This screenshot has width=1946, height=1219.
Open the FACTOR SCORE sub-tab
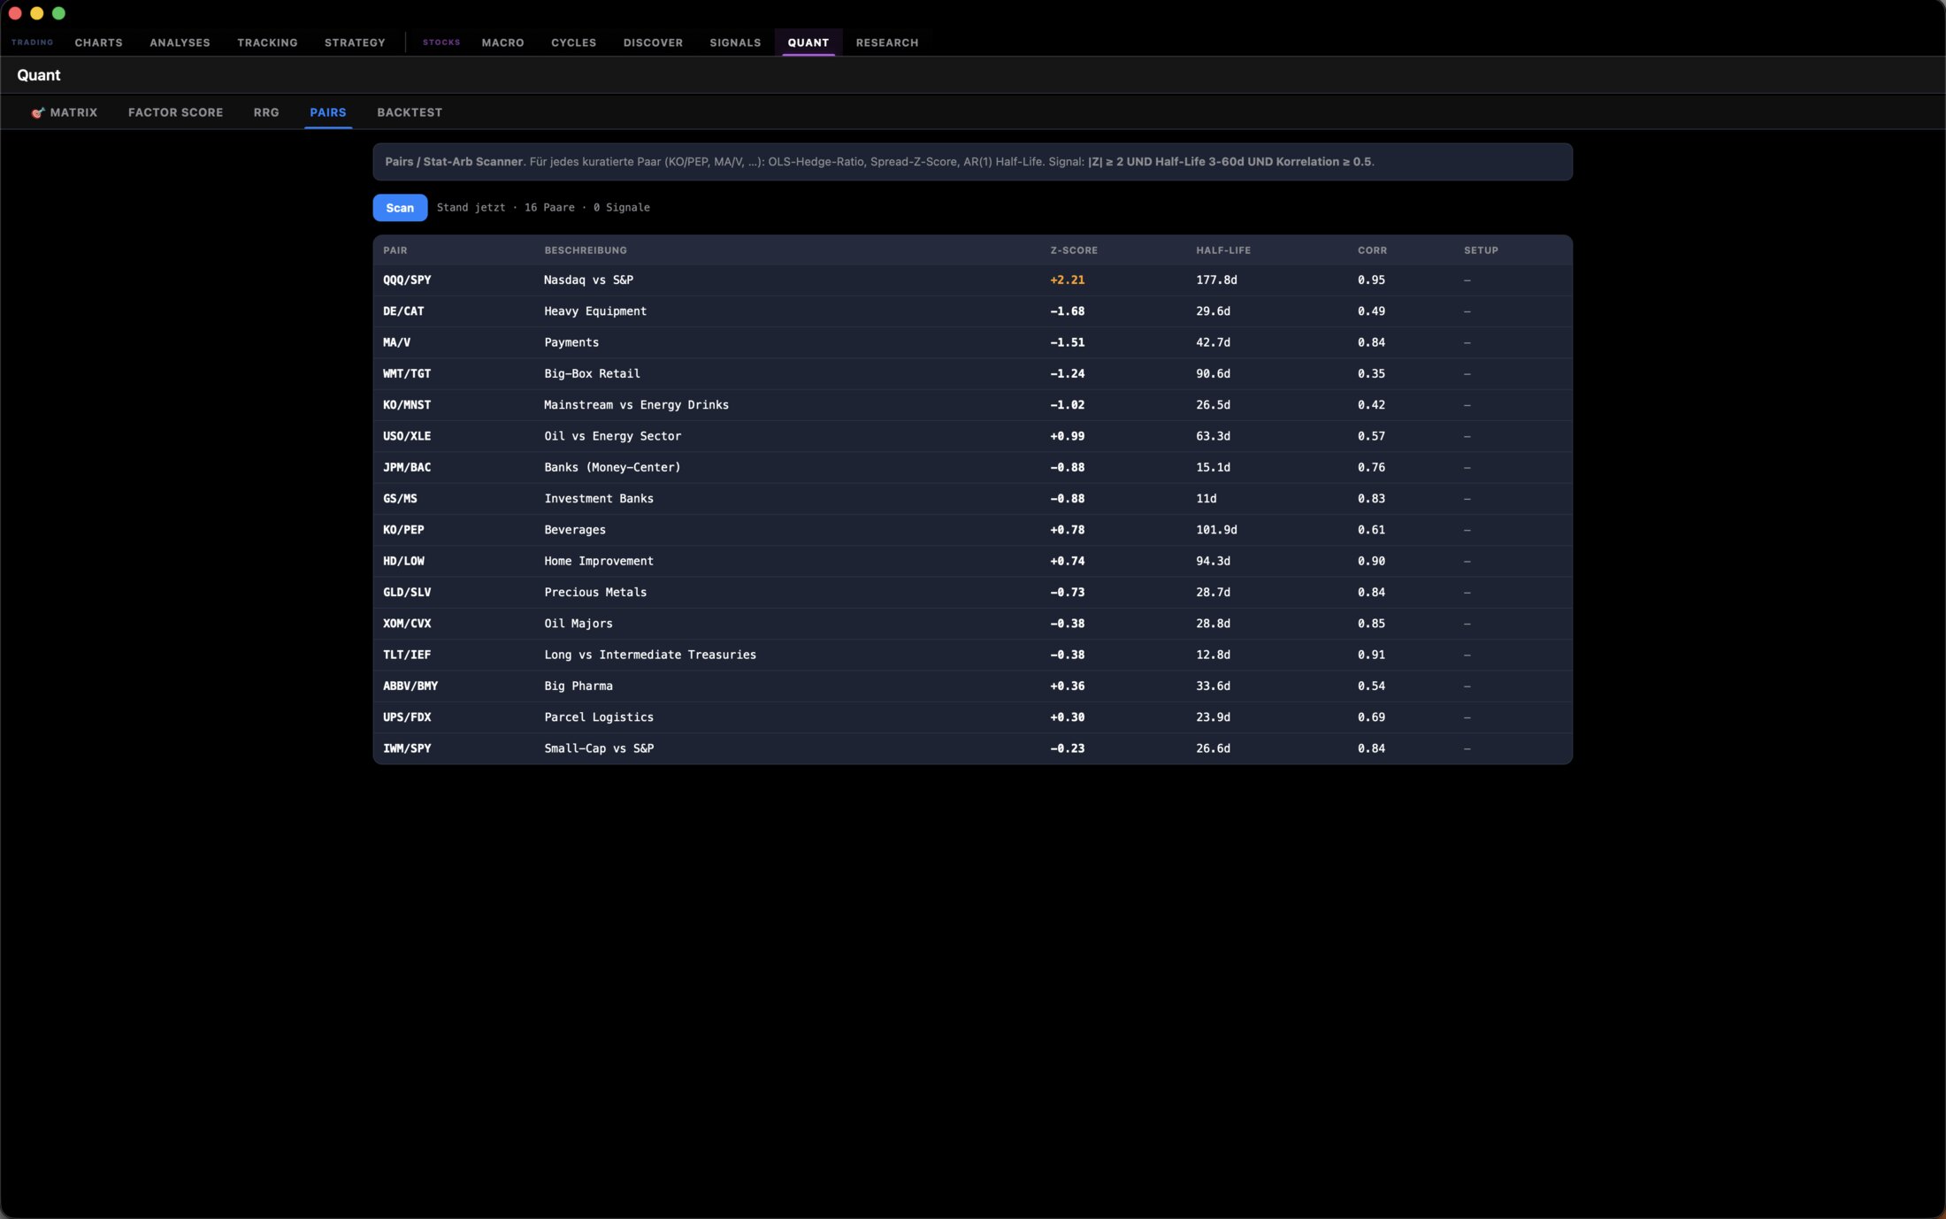click(175, 112)
